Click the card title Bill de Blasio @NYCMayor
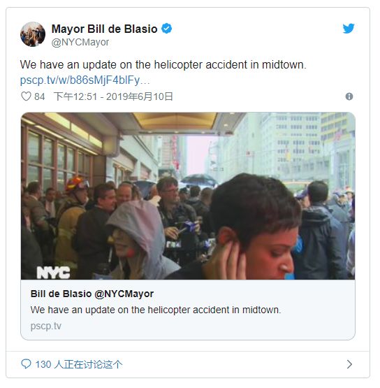 (92, 294)
